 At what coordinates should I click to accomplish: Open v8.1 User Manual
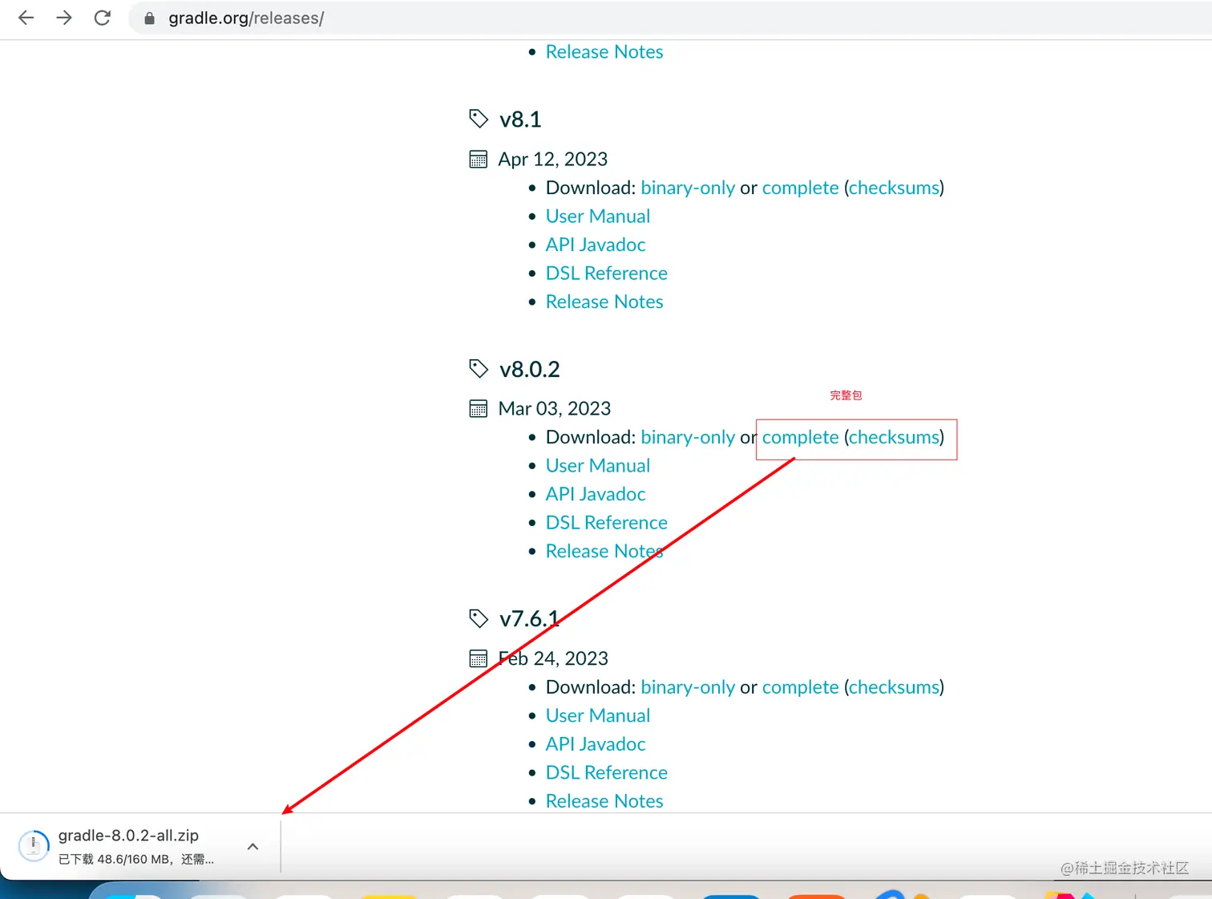point(598,217)
